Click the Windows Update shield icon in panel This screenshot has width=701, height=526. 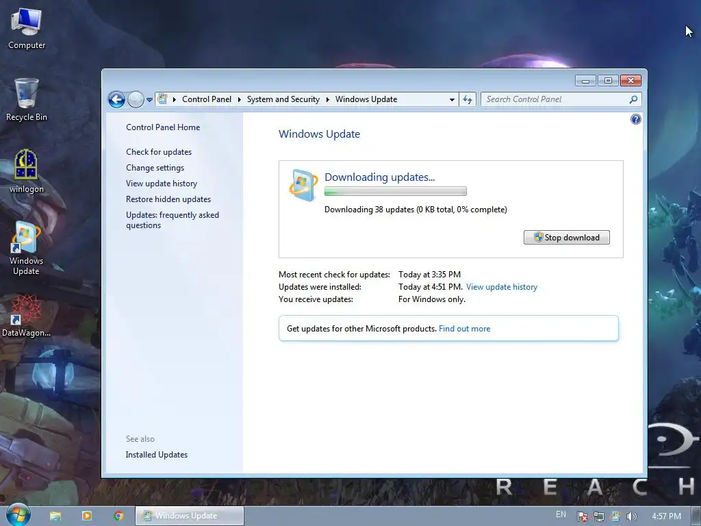[303, 185]
